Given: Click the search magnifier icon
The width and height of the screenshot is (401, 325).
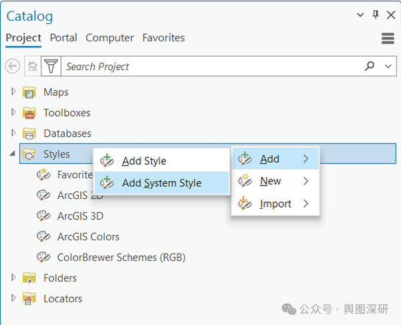Looking at the screenshot, I should click(370, 66).
